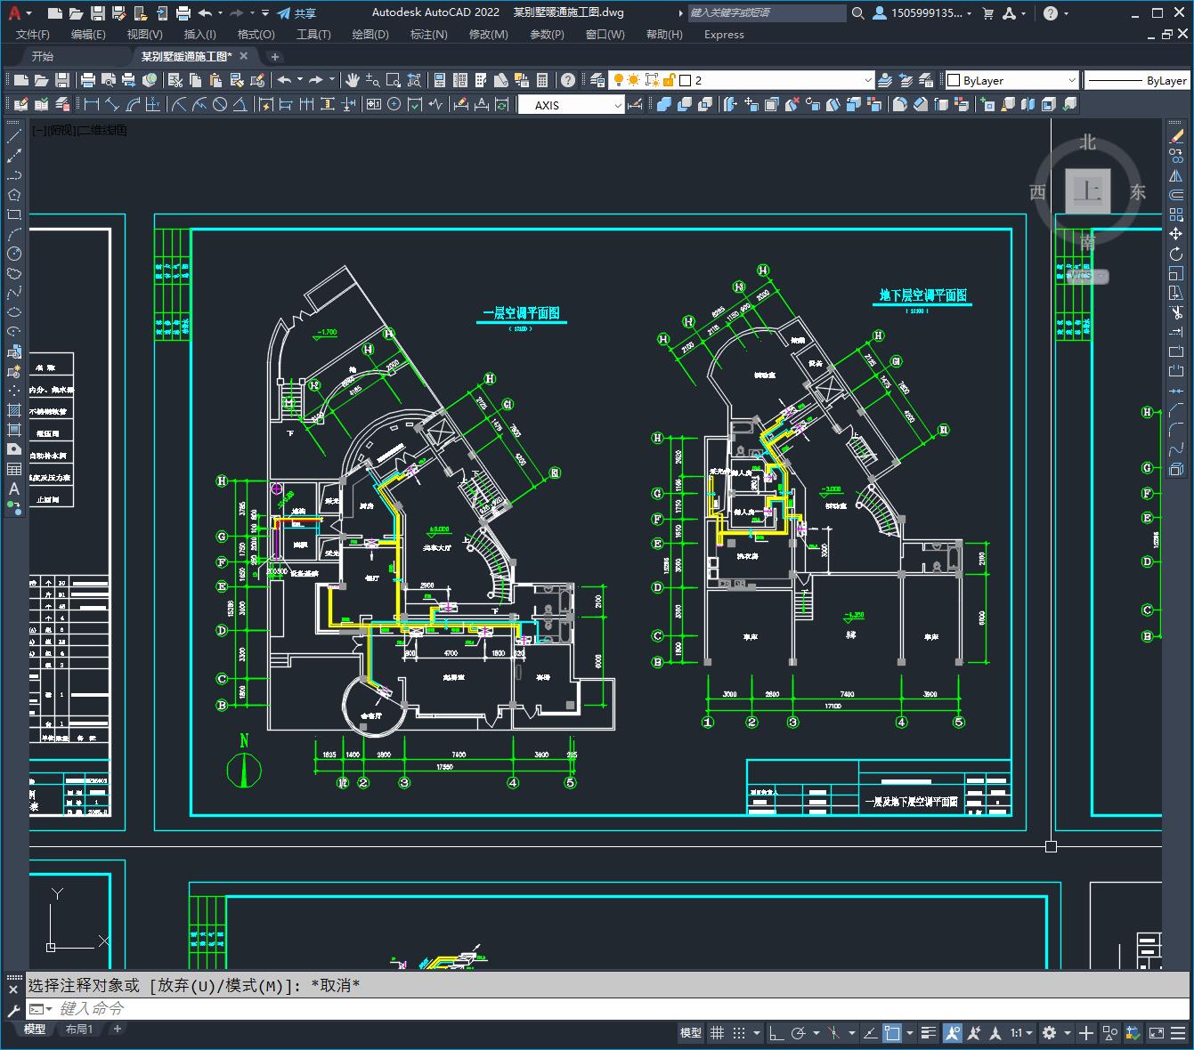
Task: Toggle the layer lock padlock icon
Action: pyautogui.click(x=670, y=80)
